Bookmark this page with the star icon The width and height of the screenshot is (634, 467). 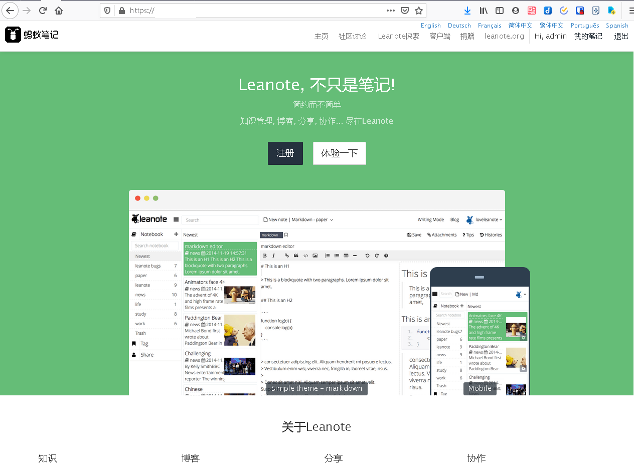419,11
